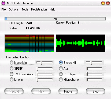Image resolution: width=111 pixels, height=99 pixels.
Task: Click the spectrum analyzer display
Action: click(x=29, y=43)
